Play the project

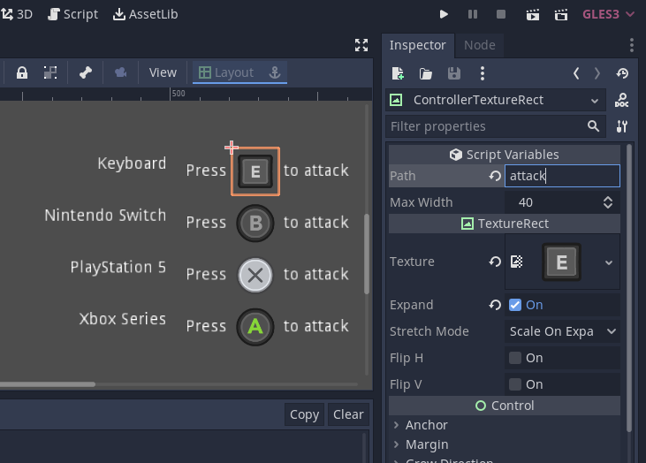coord(444,14)
